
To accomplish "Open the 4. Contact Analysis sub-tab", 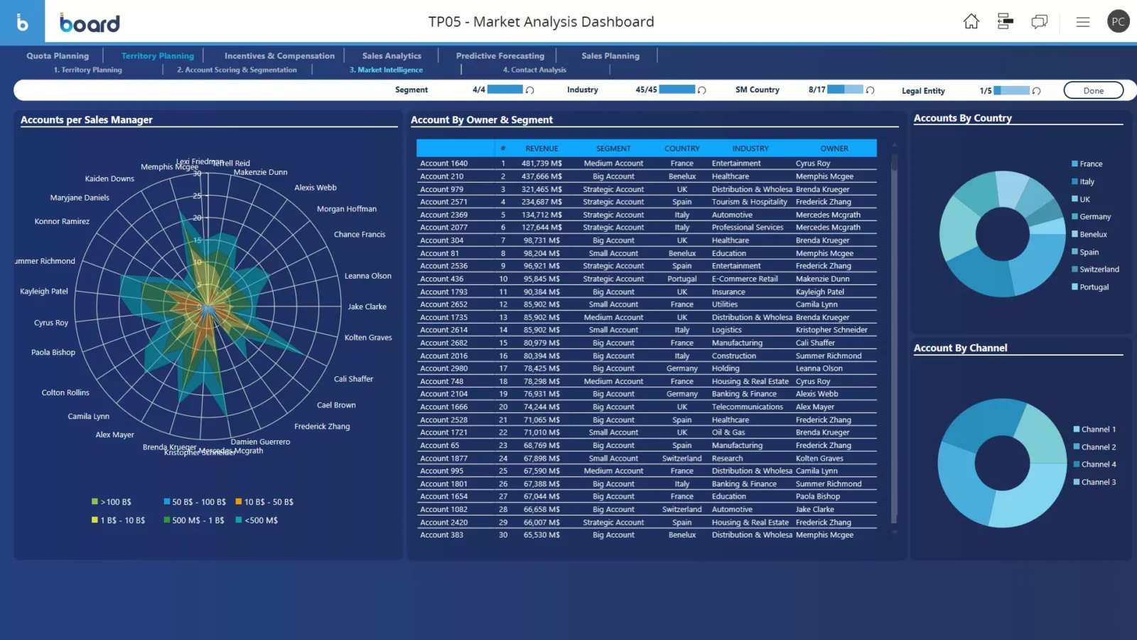I will [534, 70].
